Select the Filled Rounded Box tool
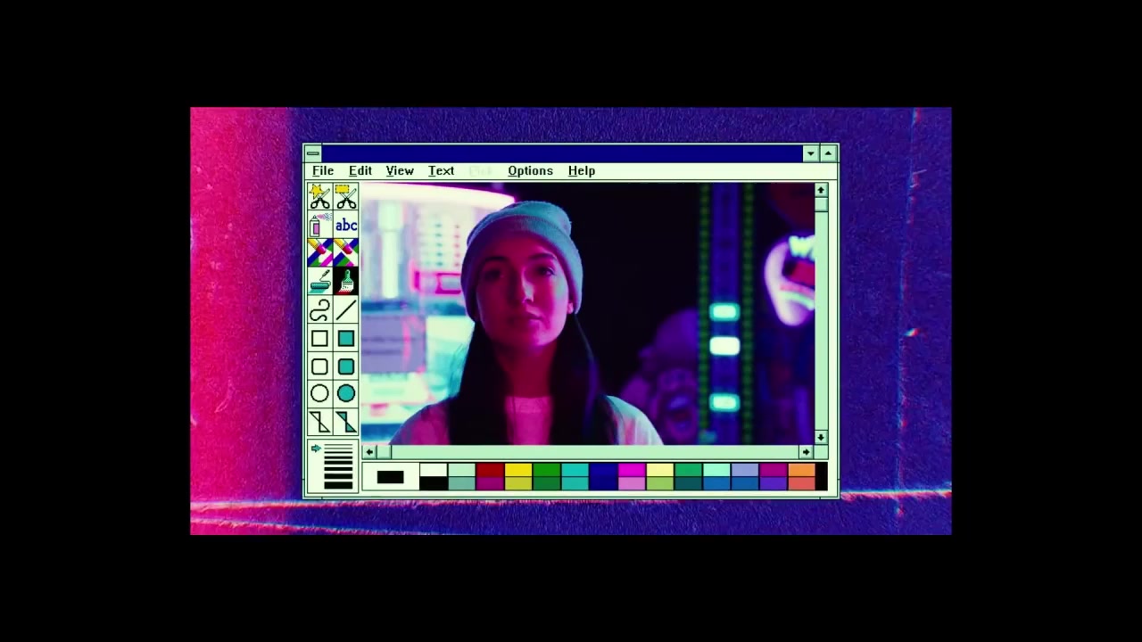Image resolution: width=1142 pixels, height=642 pixels. tap(346, 366)
